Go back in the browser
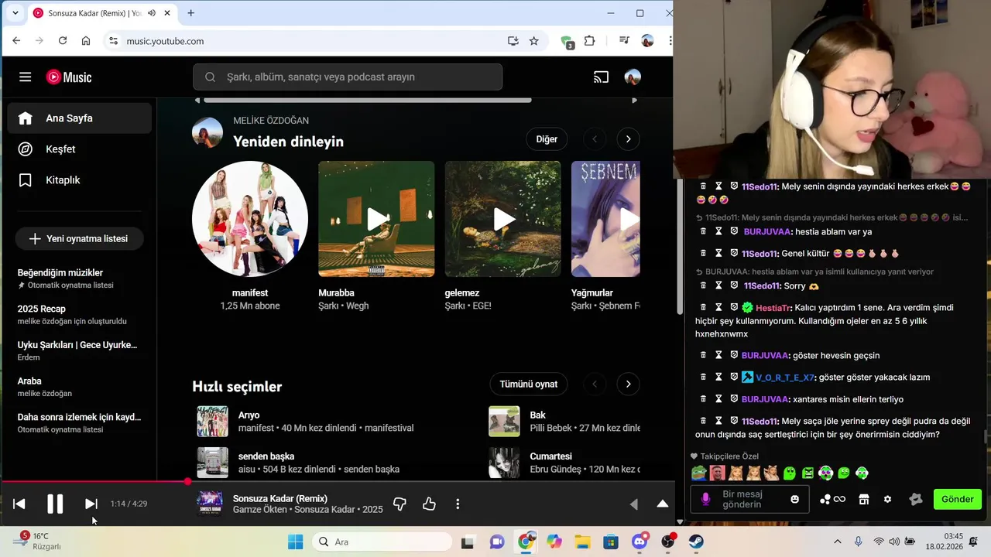Image resolution: width=991 pixels, height=557 pixels. [16, 41]
